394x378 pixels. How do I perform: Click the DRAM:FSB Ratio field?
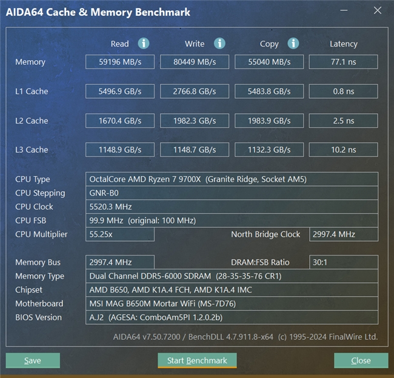click(343, 262)
